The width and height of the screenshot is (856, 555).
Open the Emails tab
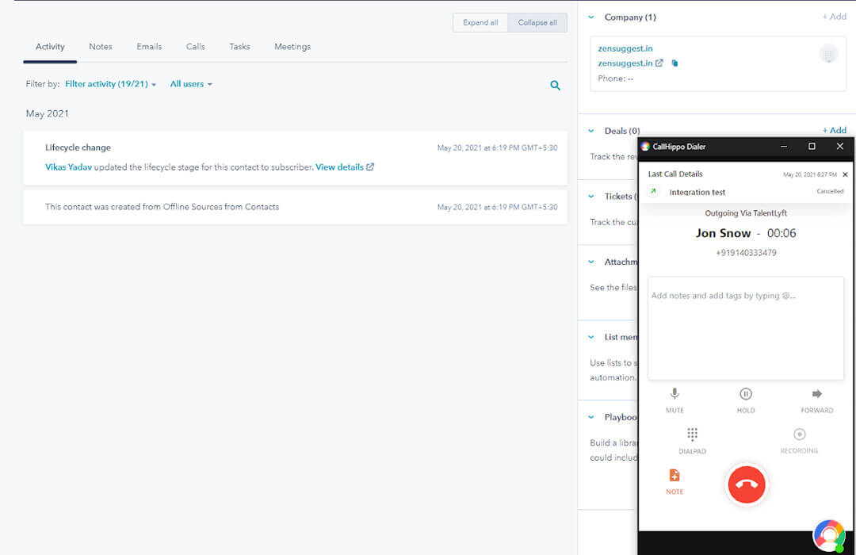coord(149,47)
